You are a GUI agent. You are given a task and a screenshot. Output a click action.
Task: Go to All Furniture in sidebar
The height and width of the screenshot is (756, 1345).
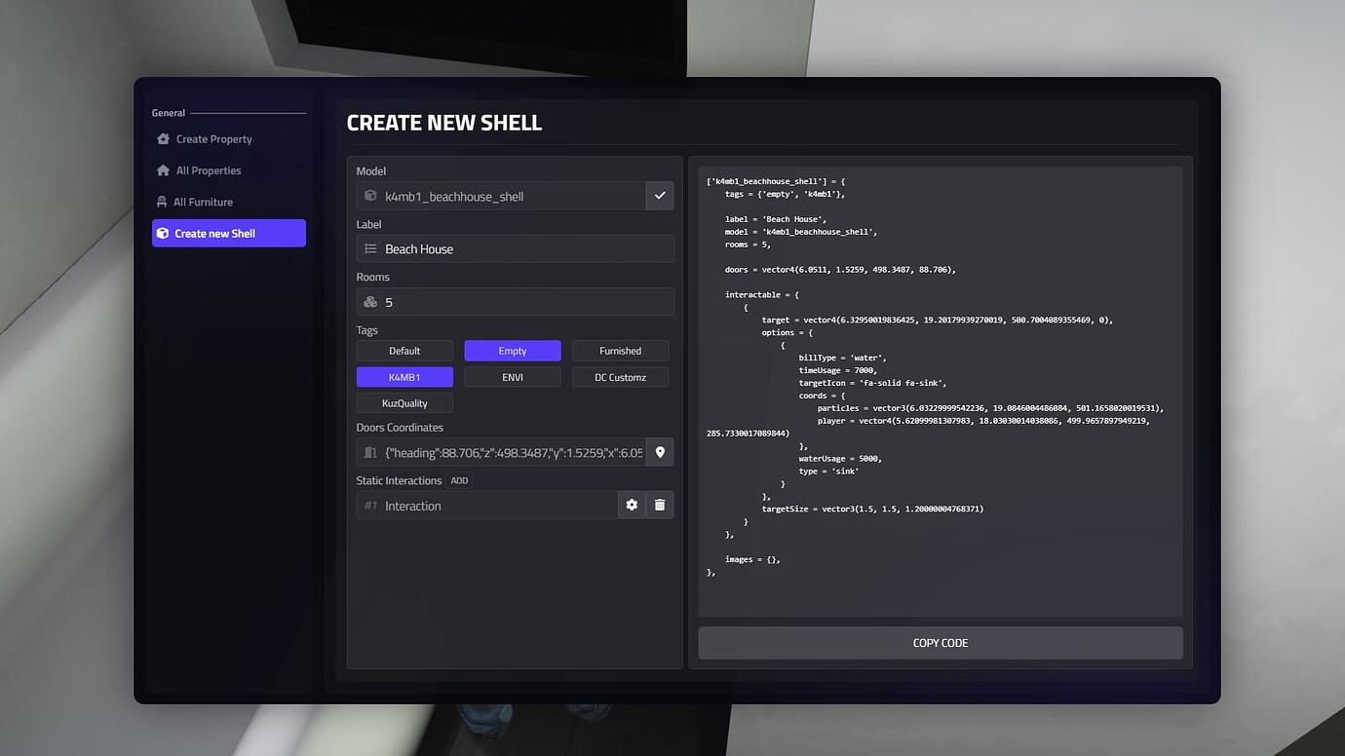pyautogui.click(x=203, y=202)
